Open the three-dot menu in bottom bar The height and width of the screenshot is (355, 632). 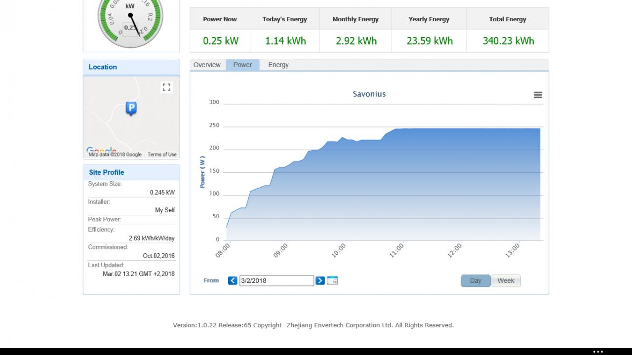598,352
